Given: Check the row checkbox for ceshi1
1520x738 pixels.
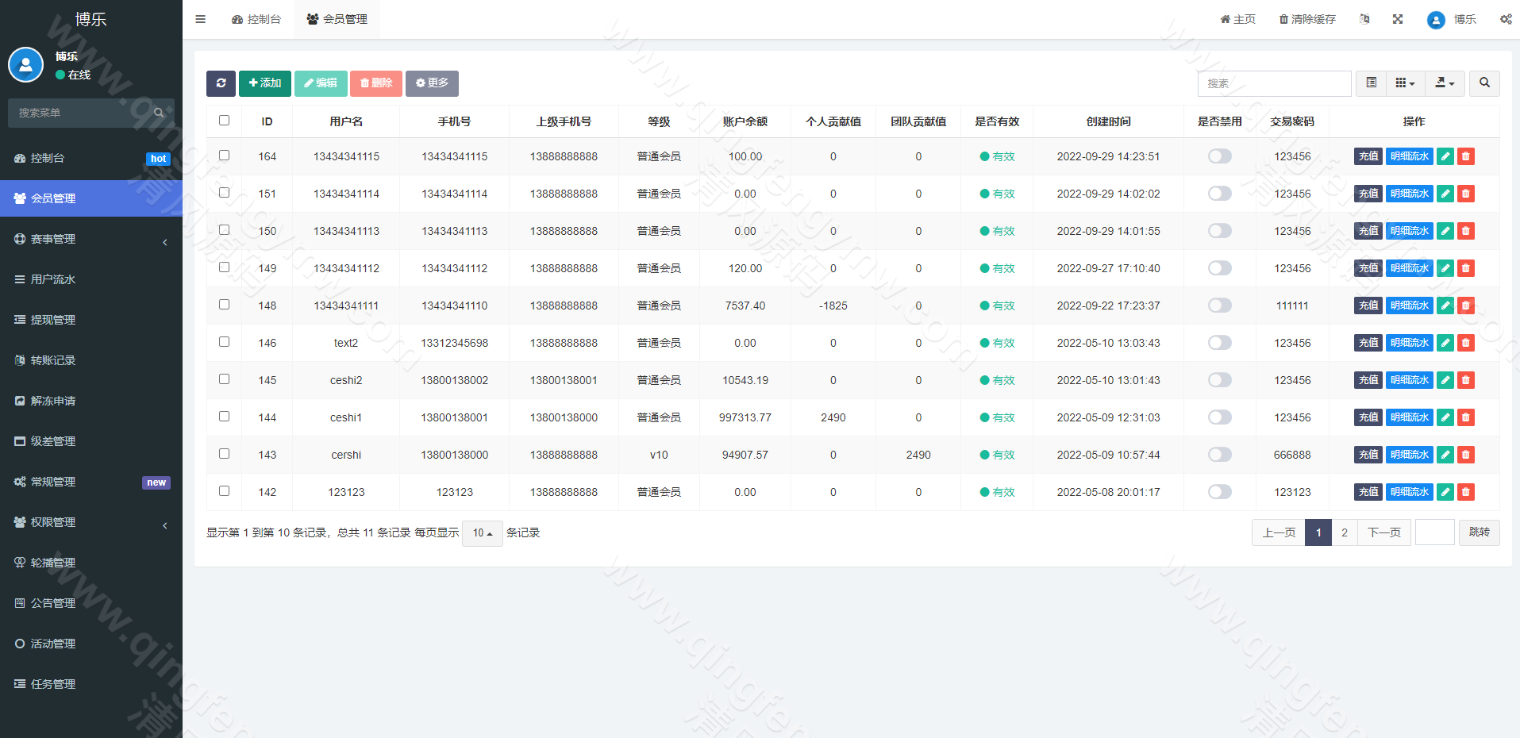Looking at the screenshot, I should (x=224, y=416).
